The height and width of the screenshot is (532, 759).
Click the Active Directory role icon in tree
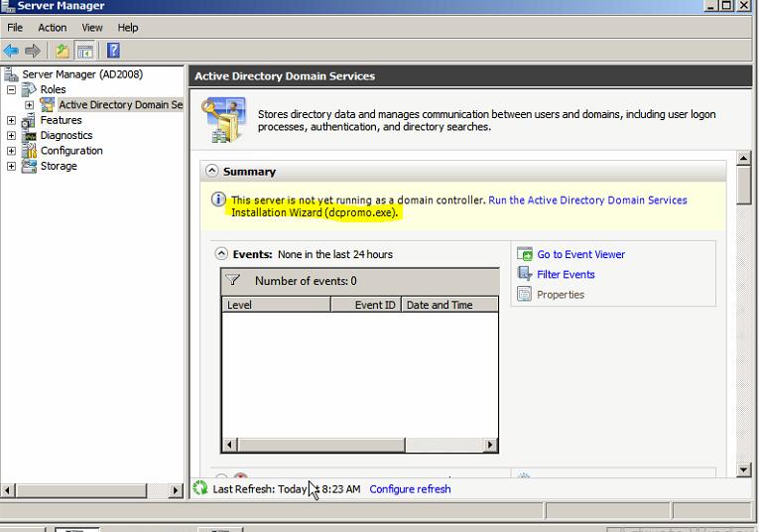47,104
